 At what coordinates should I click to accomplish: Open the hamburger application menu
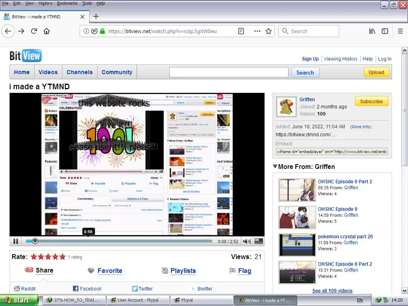pos(400,31)
